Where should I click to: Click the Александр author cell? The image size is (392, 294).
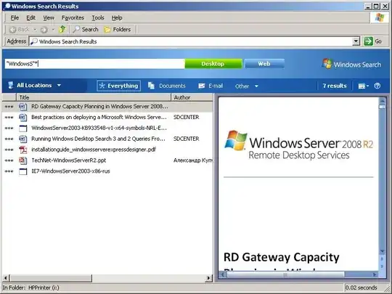(193, 160)
